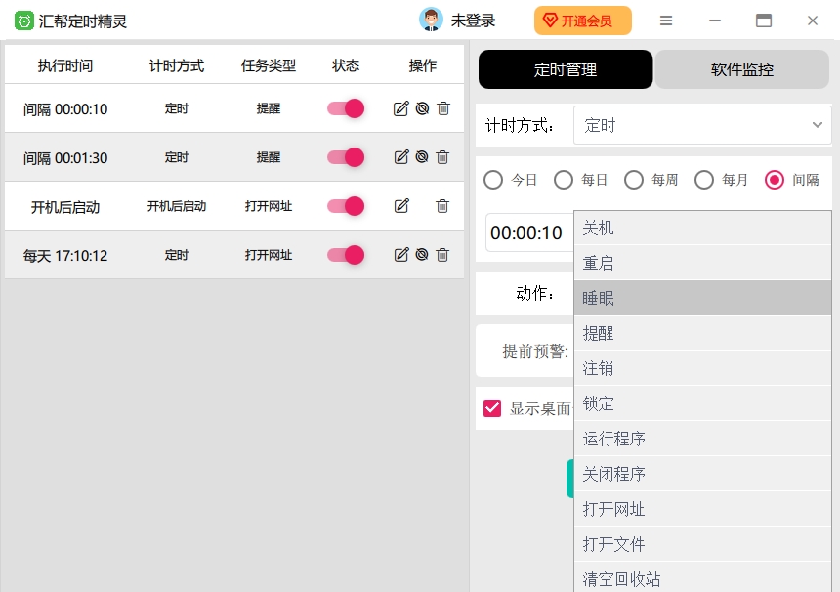Viewport: 840px width, 592px height.
Task: Delete the 开机后启动 task row
Action: click(442, 206)
